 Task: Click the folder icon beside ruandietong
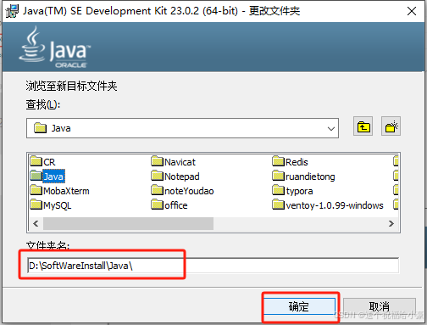pos(278,176)
